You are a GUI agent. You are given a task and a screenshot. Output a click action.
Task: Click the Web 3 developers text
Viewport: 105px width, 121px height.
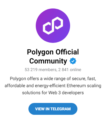(x=66, y=93)
